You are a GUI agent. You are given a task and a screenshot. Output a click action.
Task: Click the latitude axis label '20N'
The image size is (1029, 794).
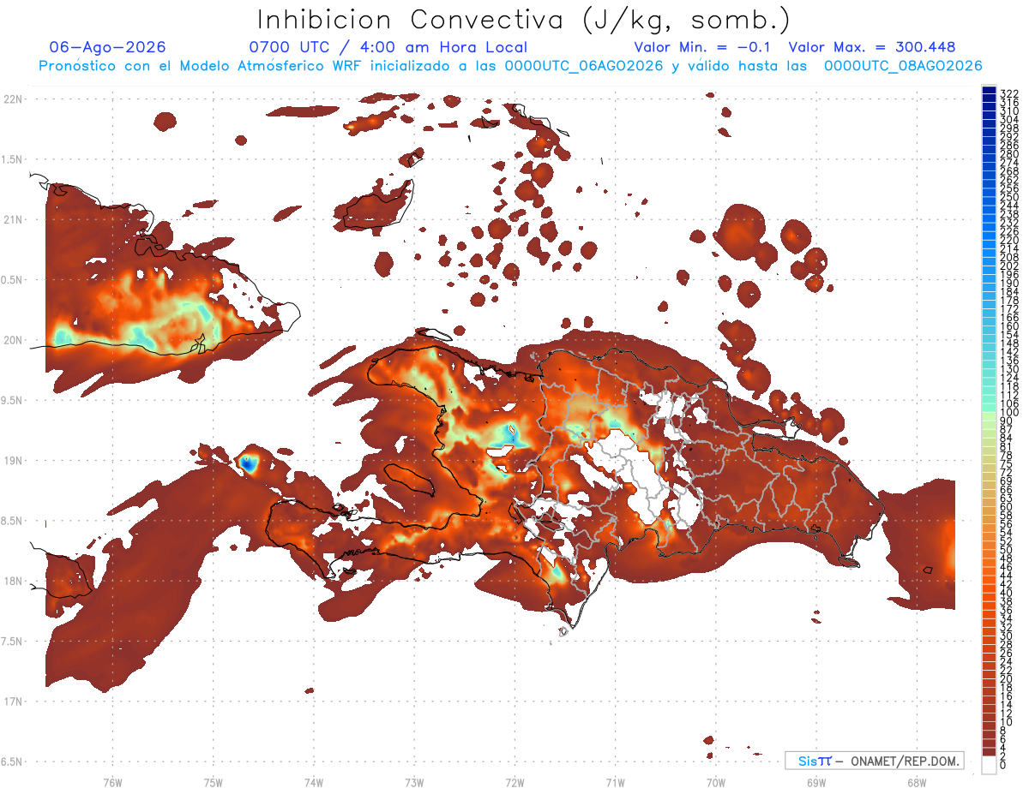[11, 340]
